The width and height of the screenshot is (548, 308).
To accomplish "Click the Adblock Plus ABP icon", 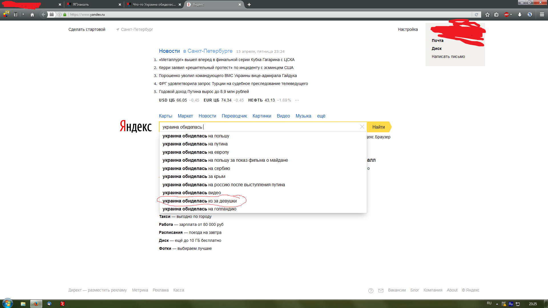I will [507, 15].
